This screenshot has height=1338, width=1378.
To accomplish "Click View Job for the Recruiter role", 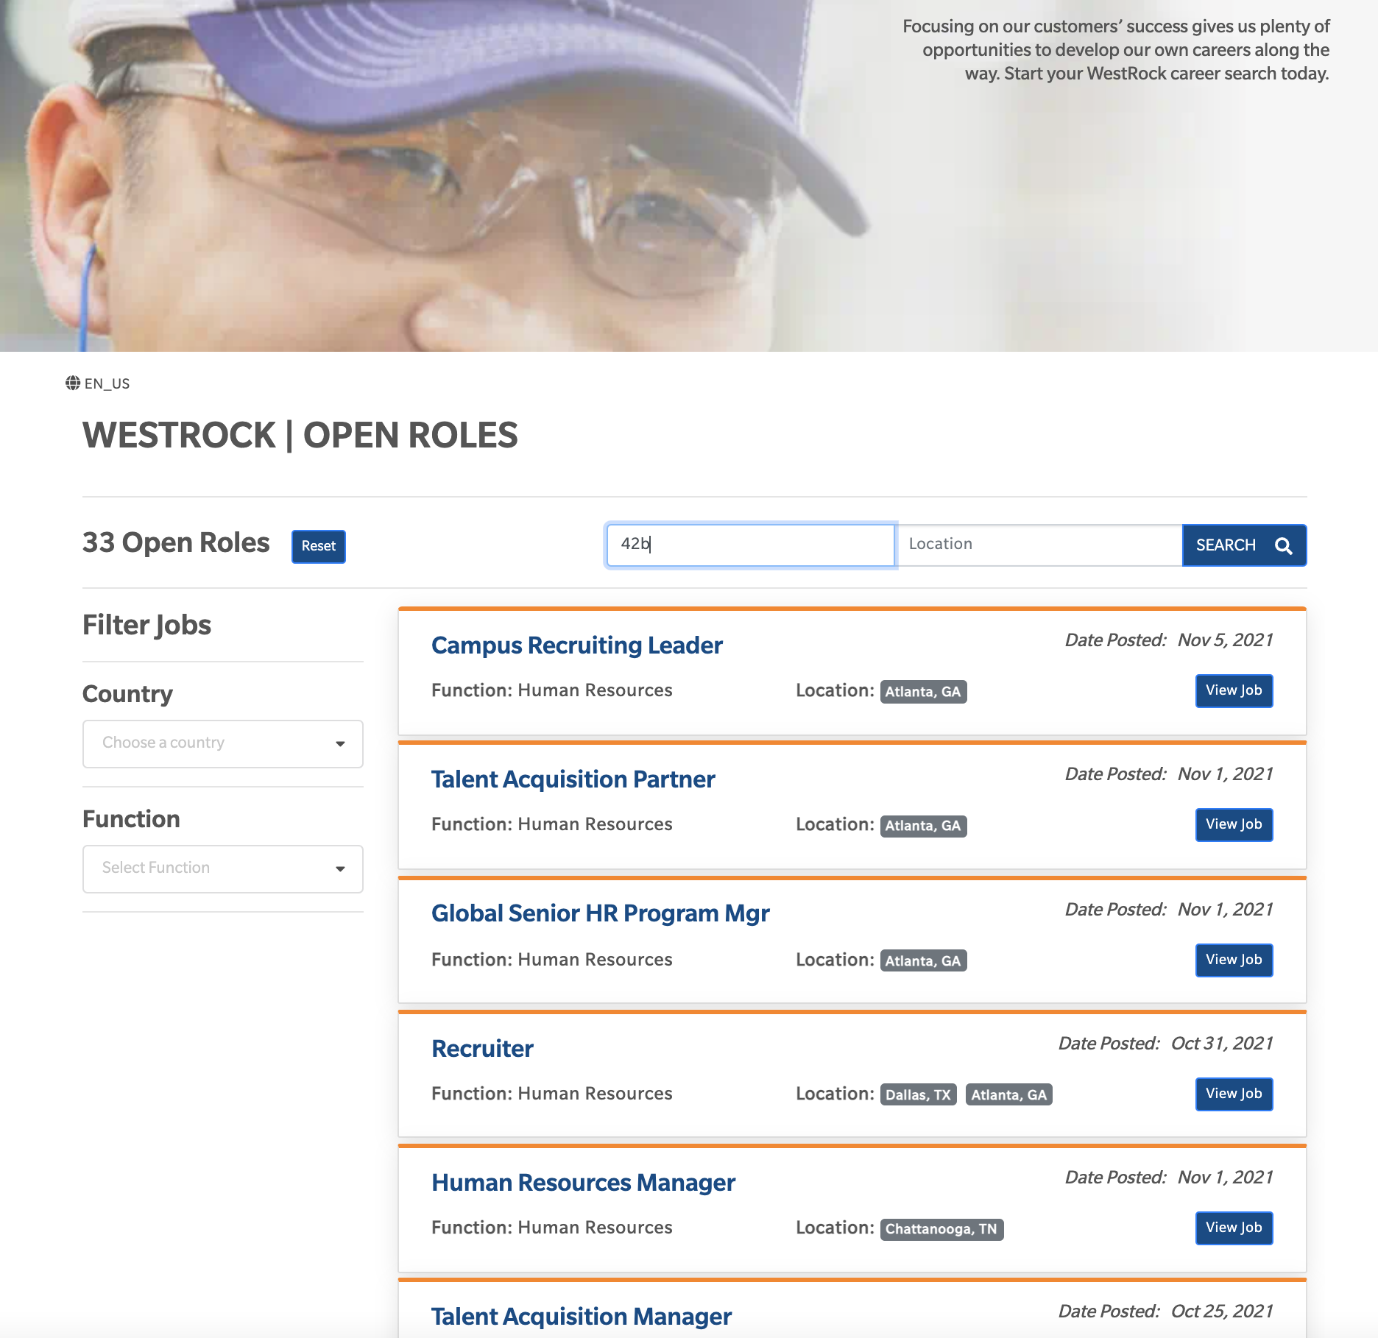I will [x=1233, y=1094].
